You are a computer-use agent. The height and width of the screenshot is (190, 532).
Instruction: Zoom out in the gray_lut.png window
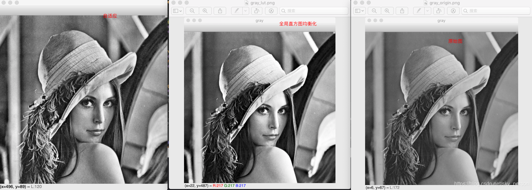click(192, 11)
